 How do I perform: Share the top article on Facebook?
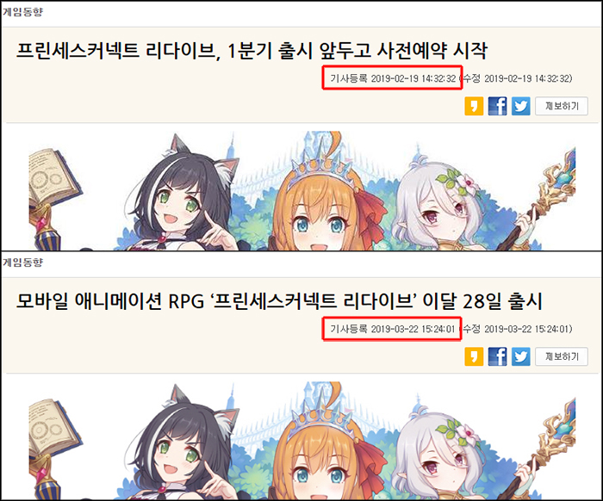point(497,106)
